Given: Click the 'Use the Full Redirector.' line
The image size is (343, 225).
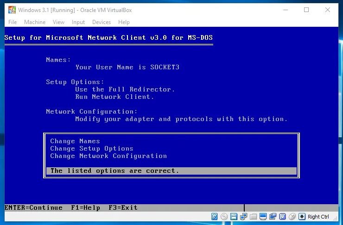Looking at the screenshot, I should [125, 89].
